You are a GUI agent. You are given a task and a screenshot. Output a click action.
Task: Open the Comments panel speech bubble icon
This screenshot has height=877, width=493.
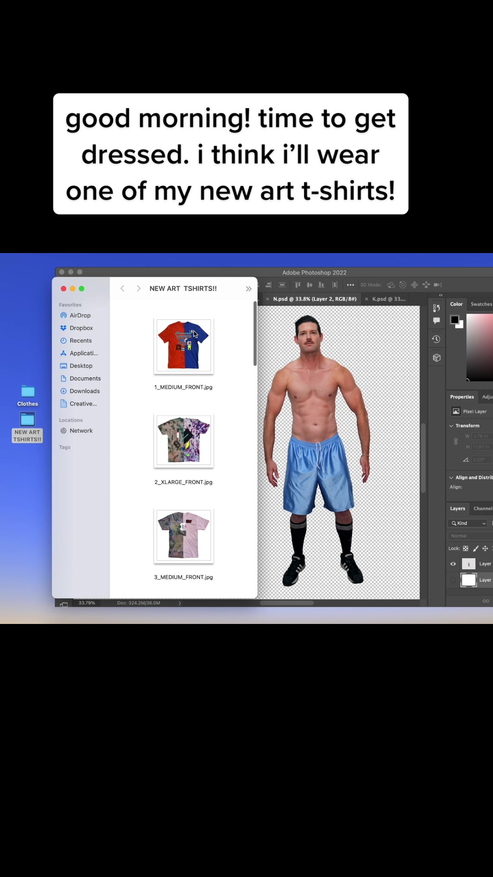point(436,321)
